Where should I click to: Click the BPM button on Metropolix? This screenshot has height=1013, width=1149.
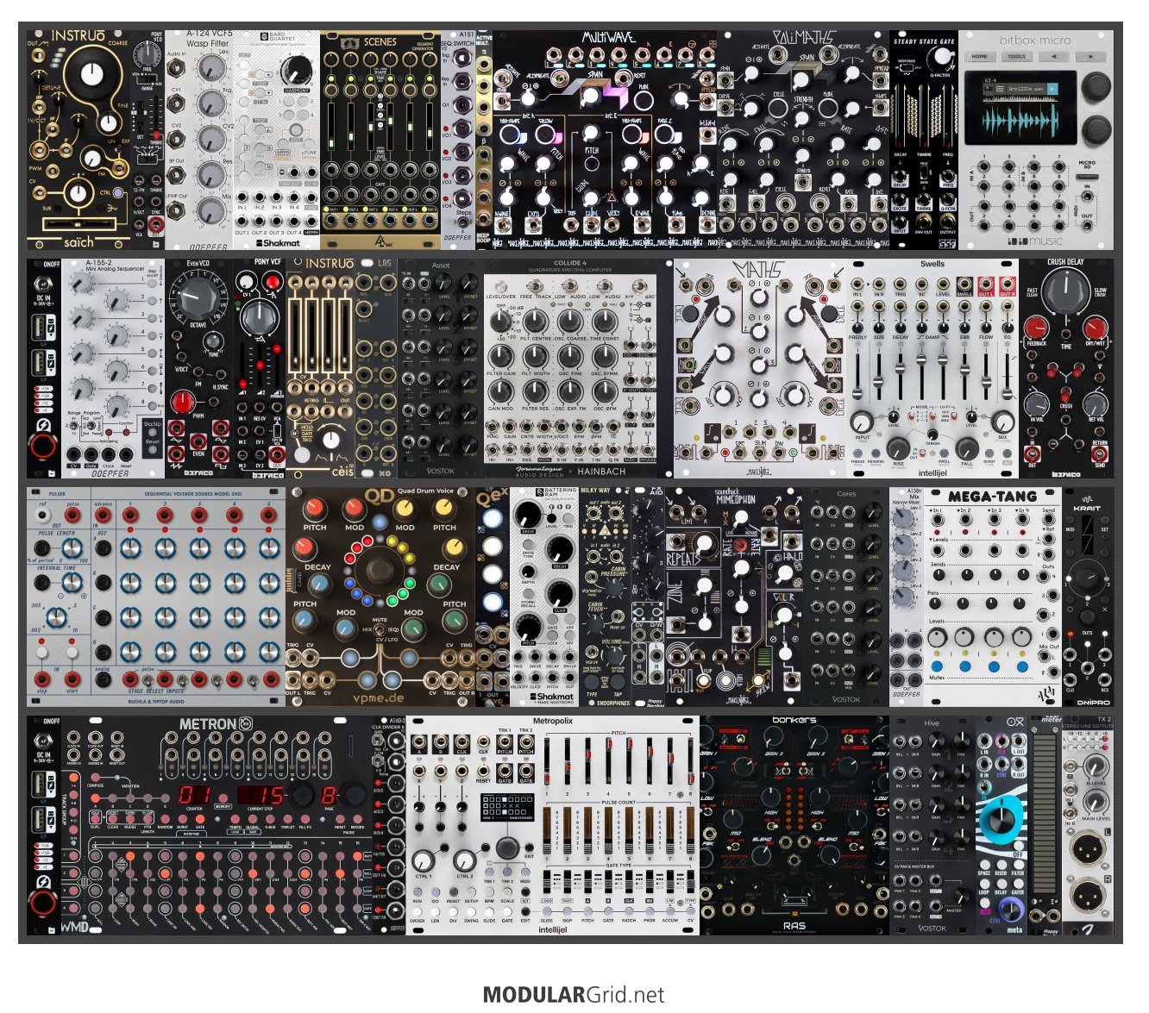[x=489, y=891]
